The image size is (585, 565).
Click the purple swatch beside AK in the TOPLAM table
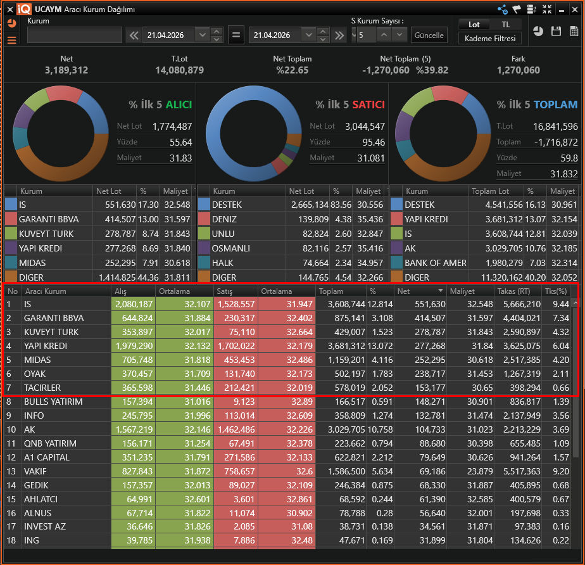(397, 248)
